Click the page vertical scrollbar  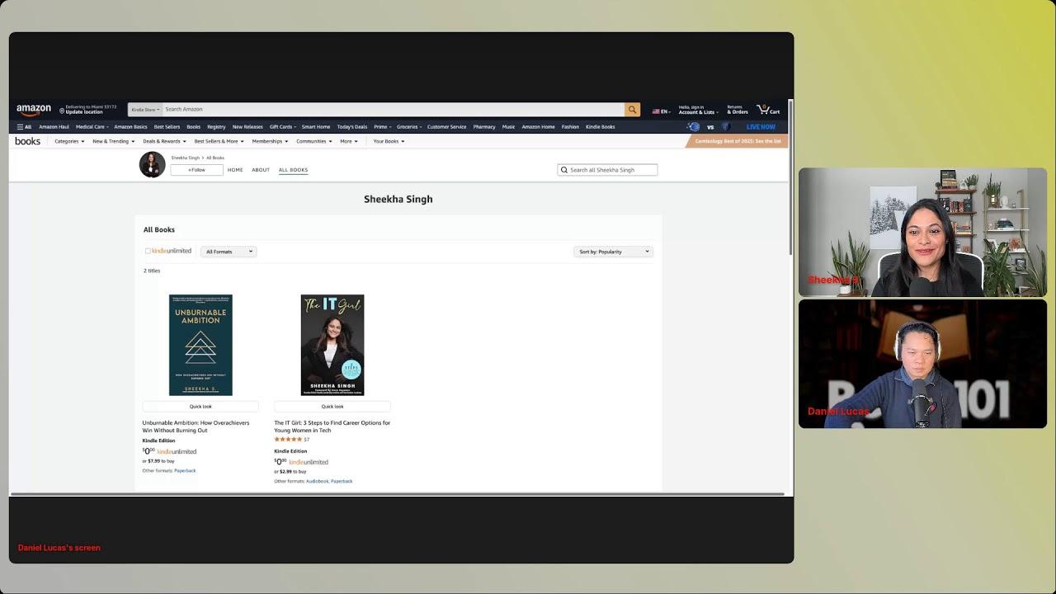[791, 177]
